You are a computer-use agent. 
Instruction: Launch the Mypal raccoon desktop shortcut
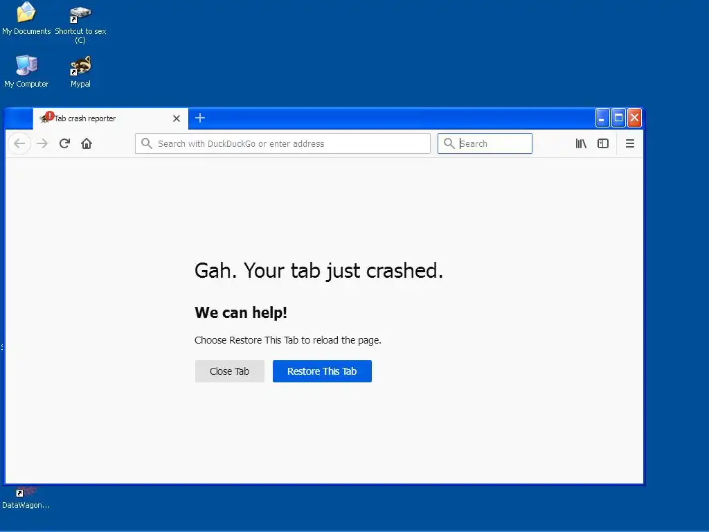point(80,71)
